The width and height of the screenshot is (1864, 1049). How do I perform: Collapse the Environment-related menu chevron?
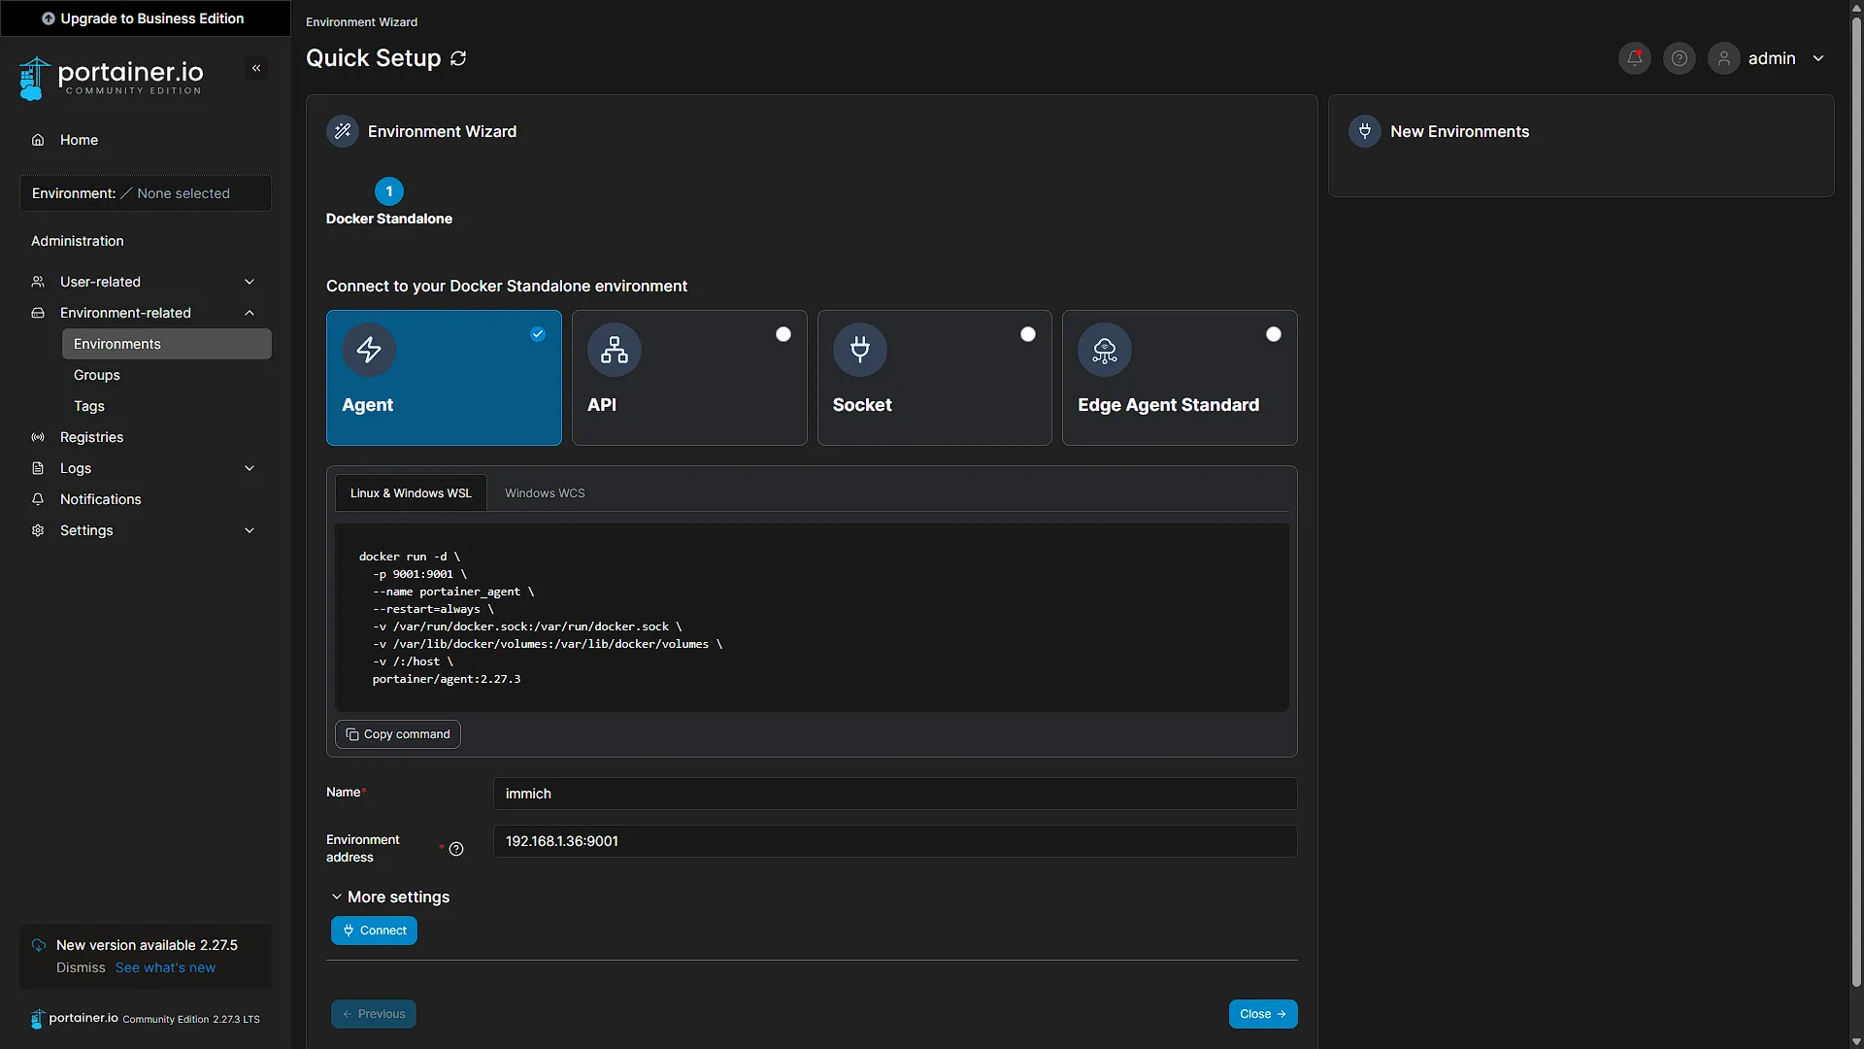[250, 313]
